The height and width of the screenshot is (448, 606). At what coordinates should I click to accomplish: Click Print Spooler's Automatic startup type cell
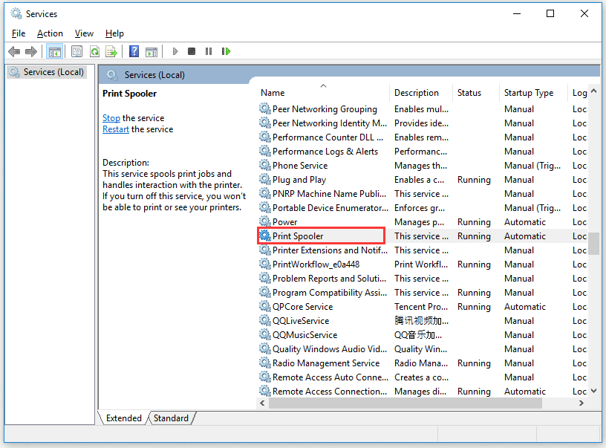click(x=525, y=236)
